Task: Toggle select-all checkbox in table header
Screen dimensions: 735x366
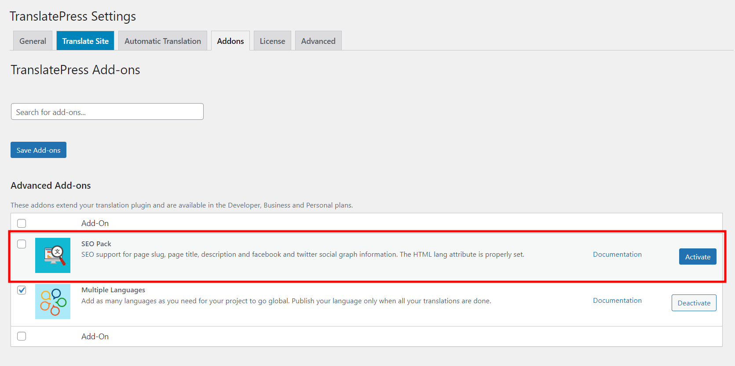Action: coord(22,223)
